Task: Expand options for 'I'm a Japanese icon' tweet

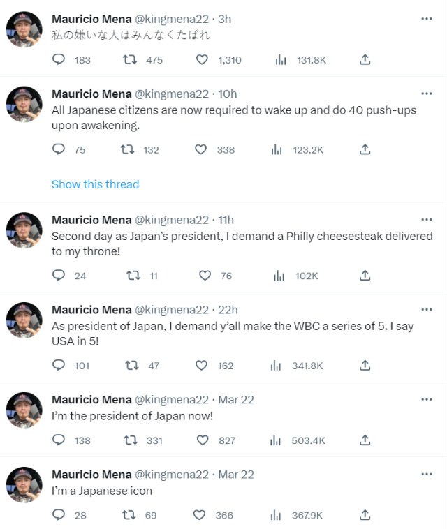Action: tap(426, 475)
